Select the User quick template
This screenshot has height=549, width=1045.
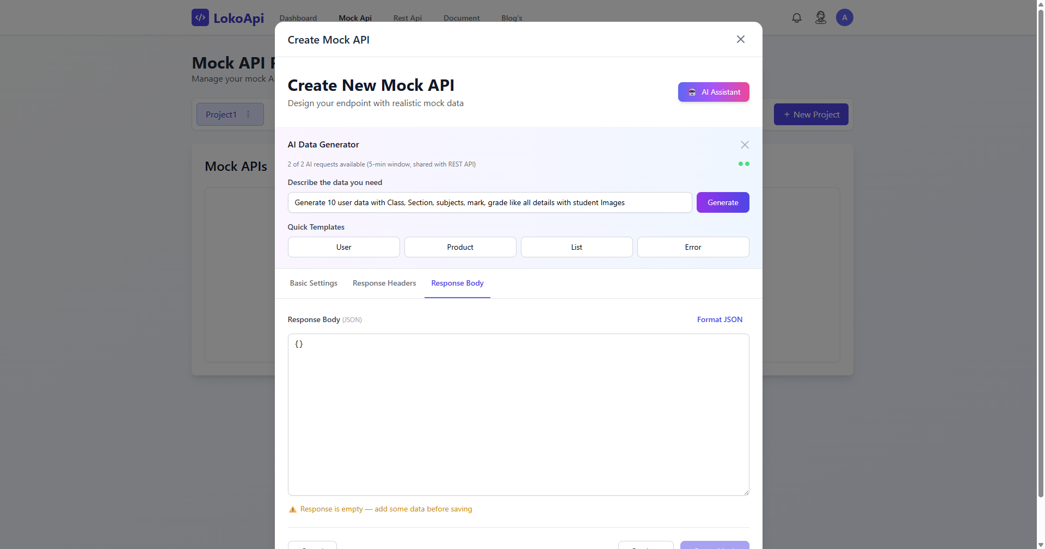tap(344, 247)
